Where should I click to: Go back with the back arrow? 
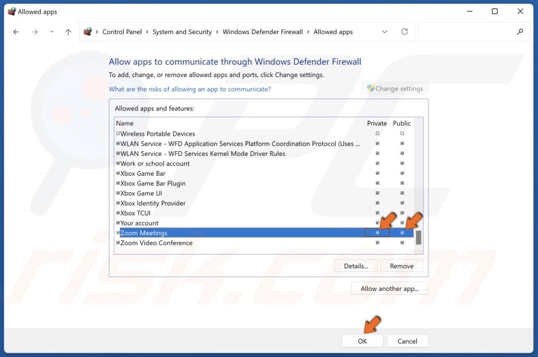pyautogui.click(x=16, y=32)
